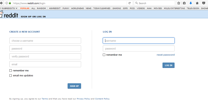Go to browser home page icon
208x106 pixels.
click(x=197, y=3)
